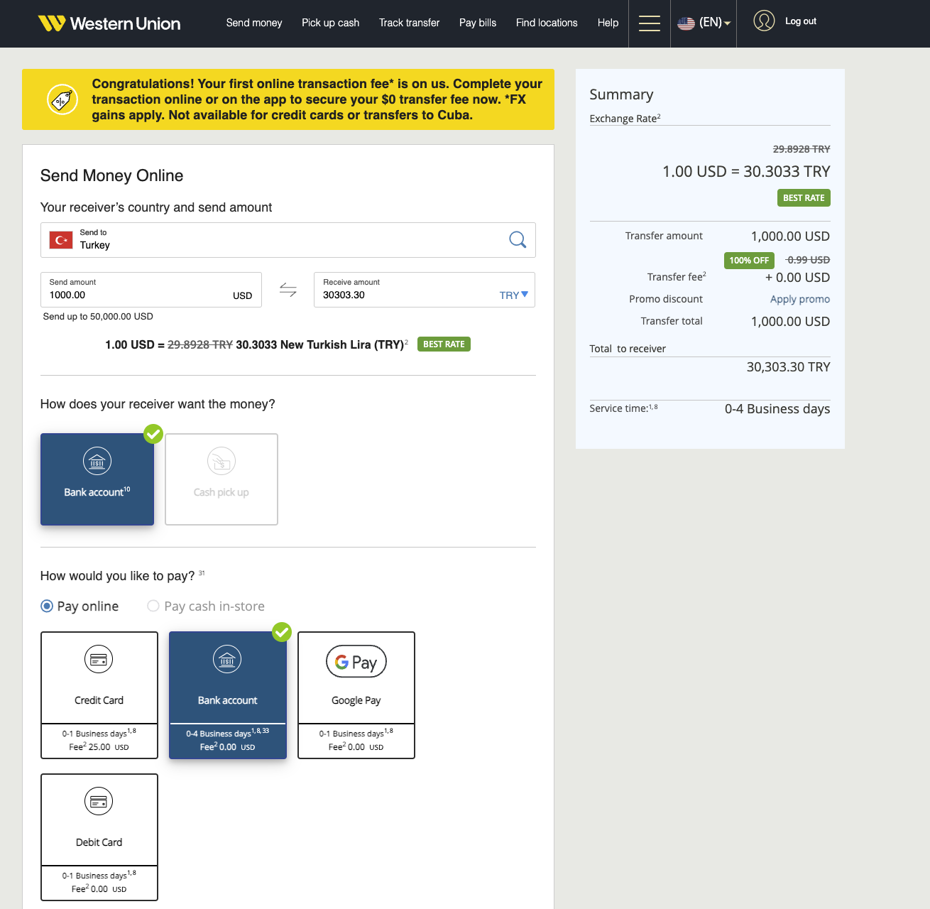Select Pay online radio button
The width and height of the screenshot is (930, 909).
(x=47, y=606)
